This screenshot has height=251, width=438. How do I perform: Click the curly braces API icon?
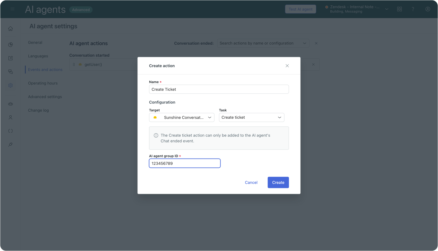10,131
